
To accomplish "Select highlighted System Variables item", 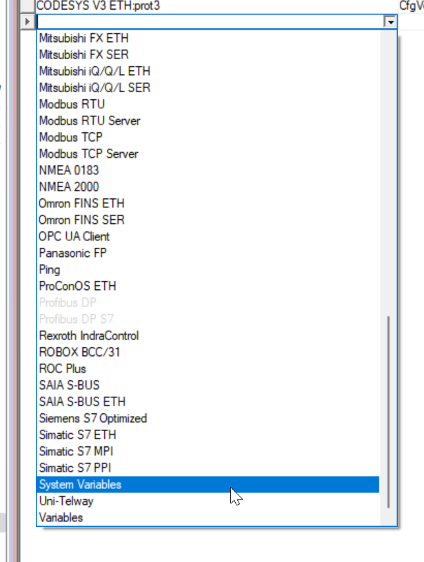I will pos(208,485).
